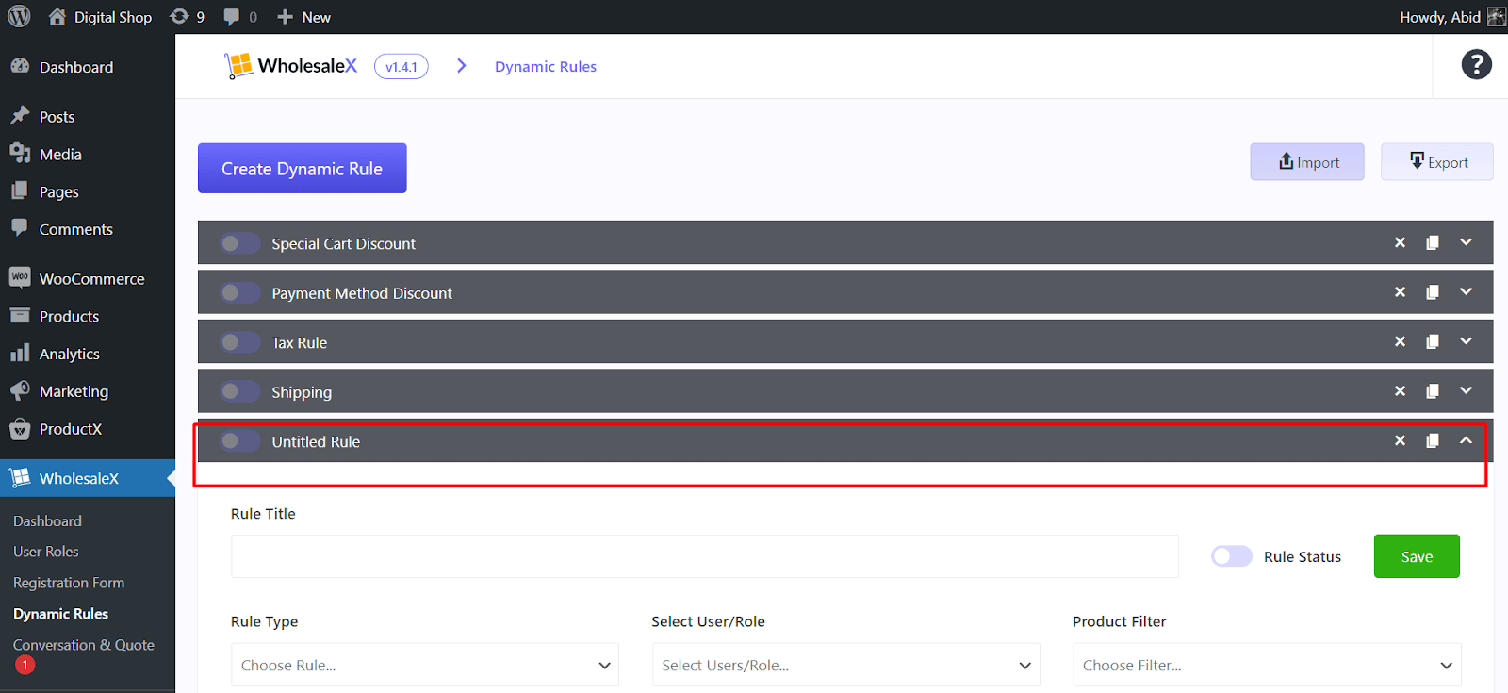Click the WholesaleX cart logo
The height and width of the screenshot is (693, 1508).
(238, 66)
